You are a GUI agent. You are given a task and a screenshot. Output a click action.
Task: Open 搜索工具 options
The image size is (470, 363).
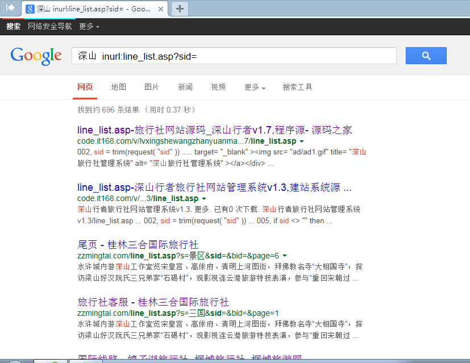tap(297, 87)
